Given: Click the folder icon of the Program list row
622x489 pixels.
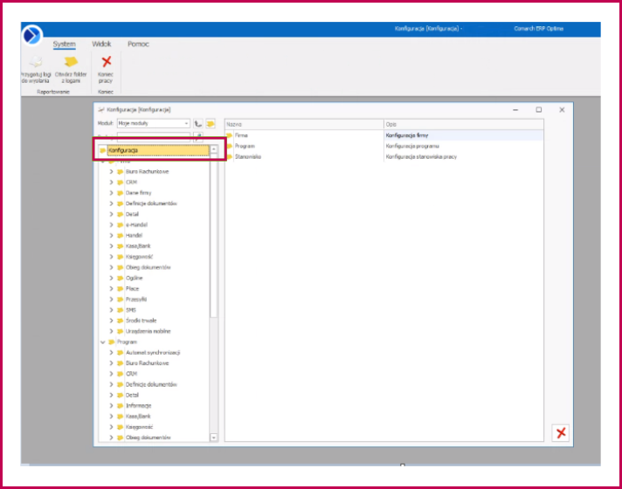Looking at the screenshot, I should point(229,146).
